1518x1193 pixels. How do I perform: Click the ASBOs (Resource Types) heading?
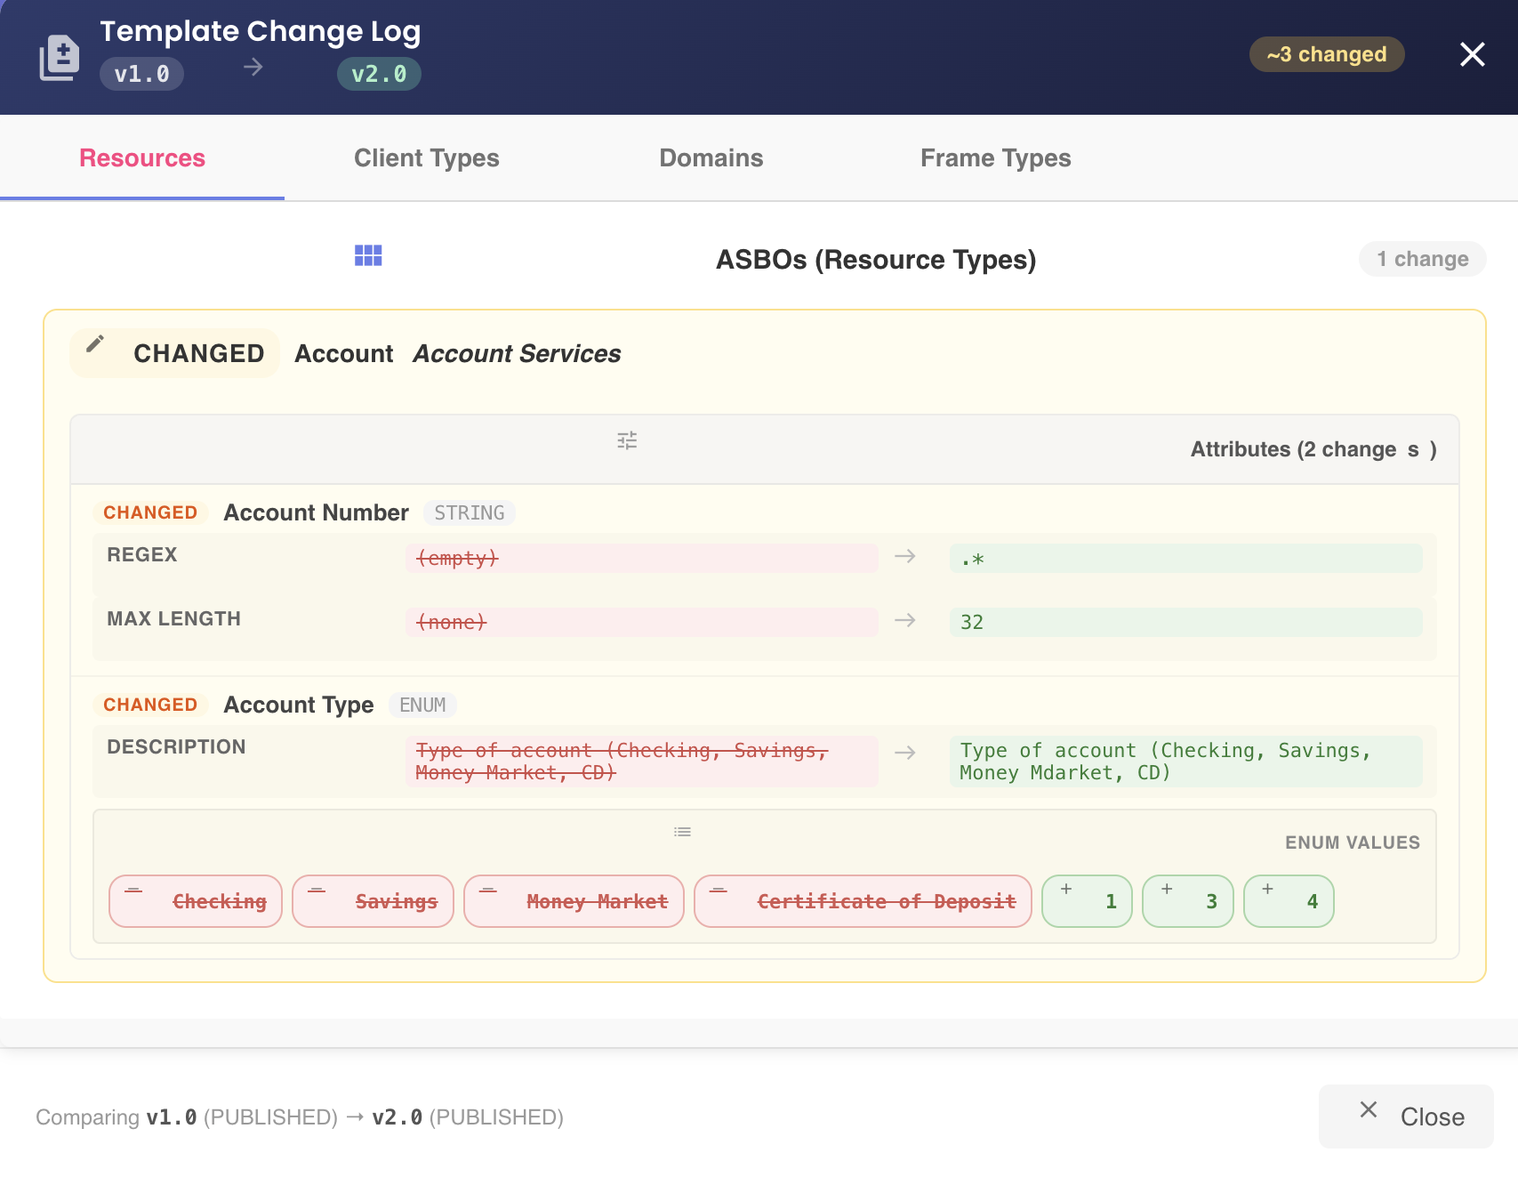pos(876,260)
